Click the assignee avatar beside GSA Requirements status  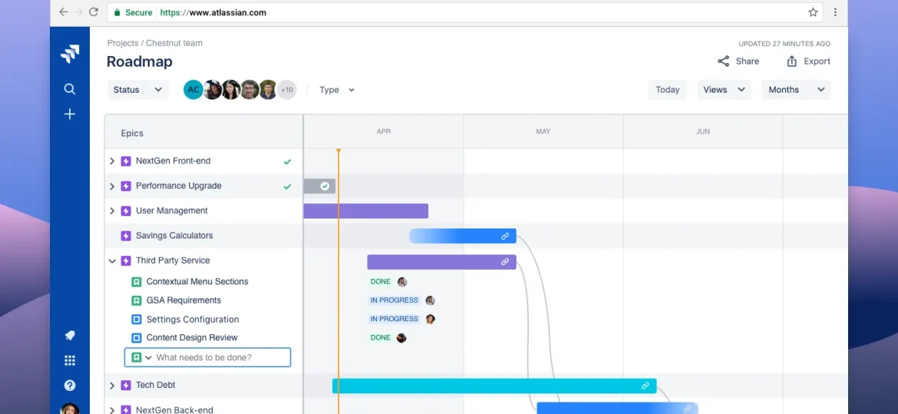point(430,301)
